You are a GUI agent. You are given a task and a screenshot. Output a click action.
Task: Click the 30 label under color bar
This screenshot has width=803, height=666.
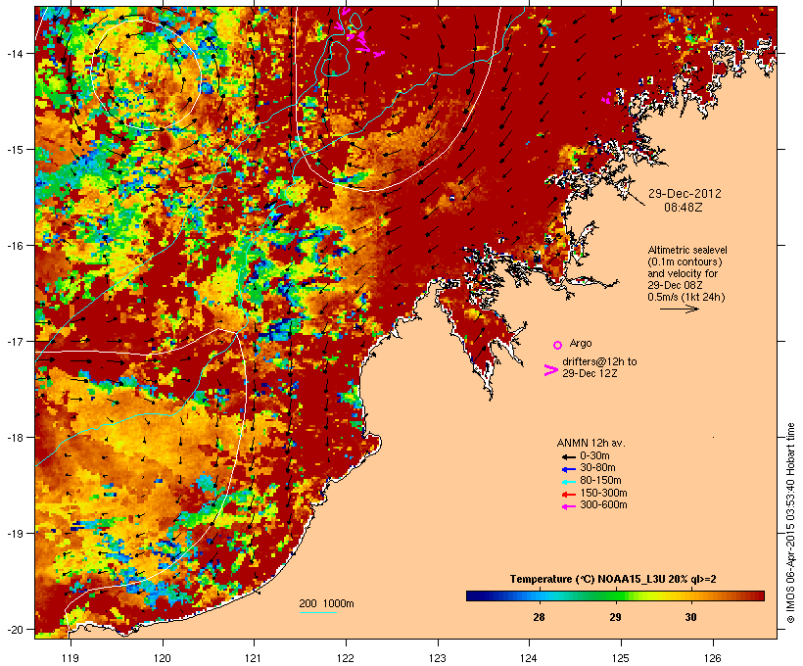click(x=690, y=617)
